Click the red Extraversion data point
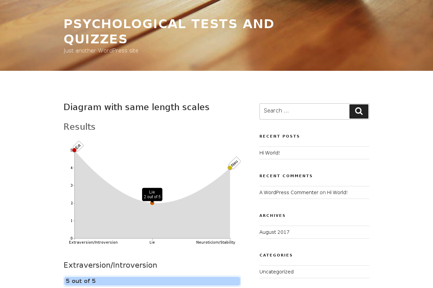This screenshot has height=288, width=433. click(x=74, y=150)
